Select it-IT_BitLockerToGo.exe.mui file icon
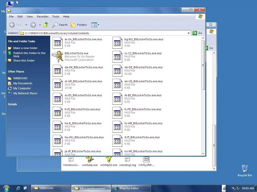Viewport: 257px width, 192px height. (x=117, y=141)
